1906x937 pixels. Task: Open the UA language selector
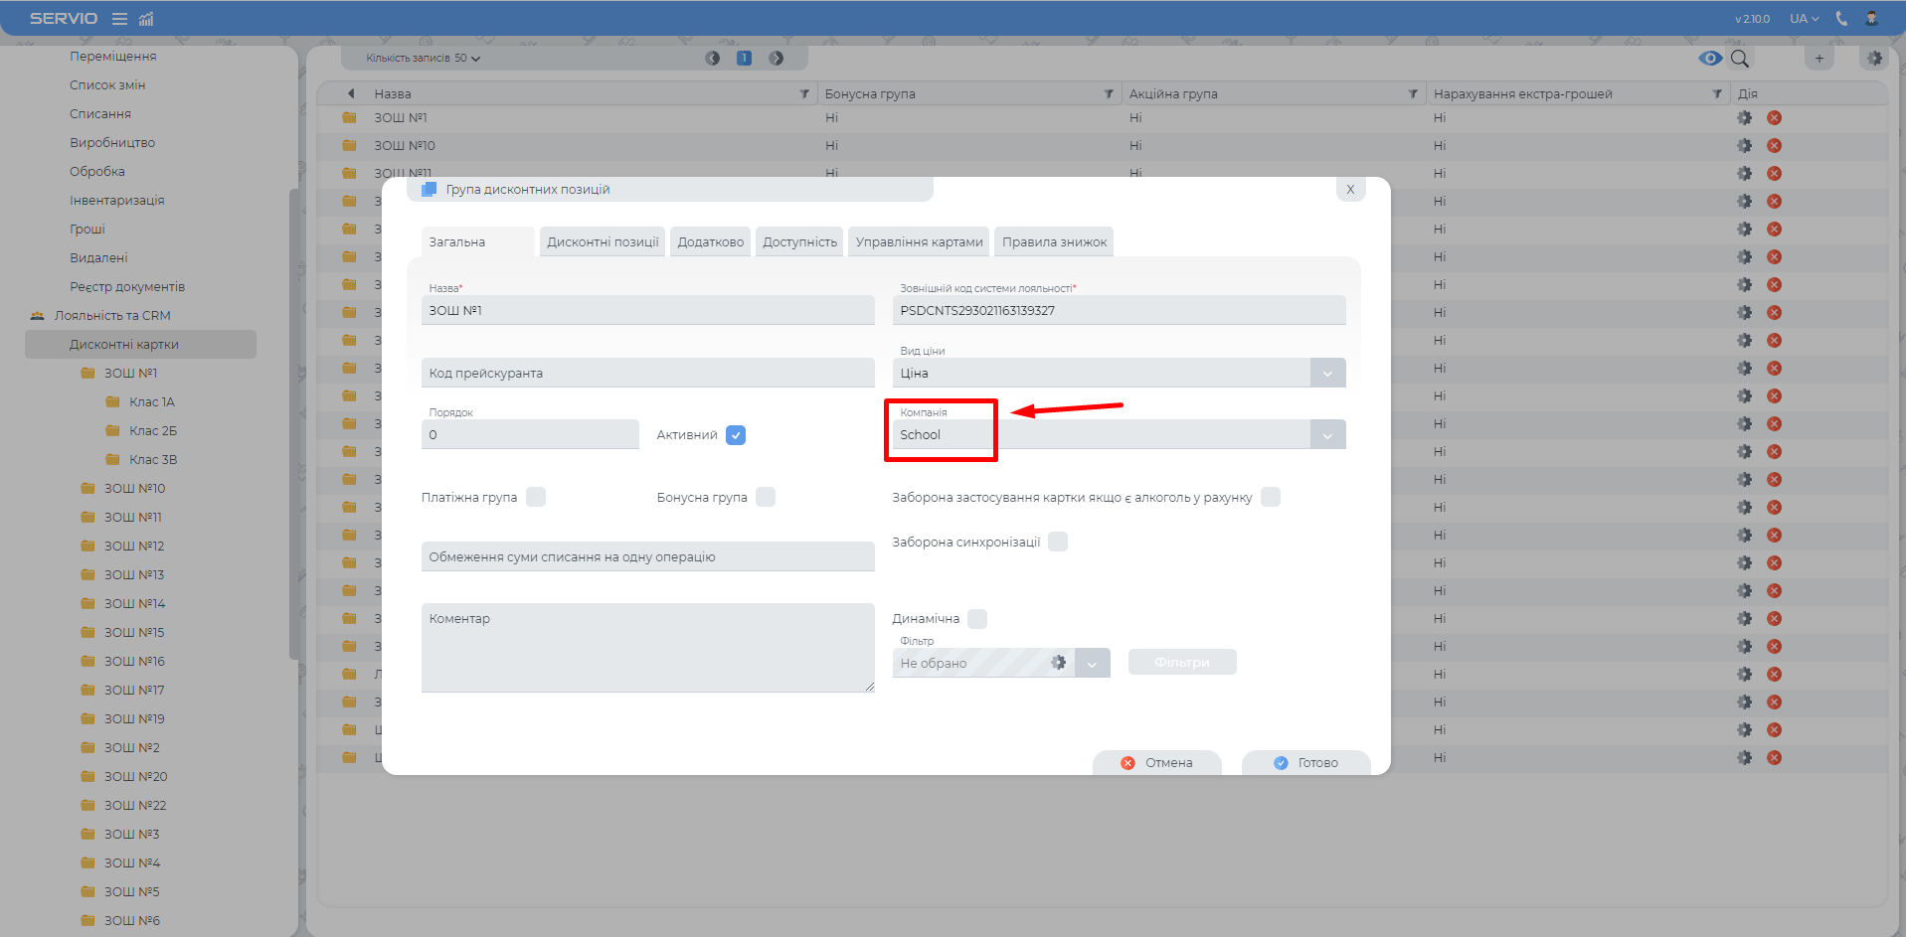[x=1804, y=19]
